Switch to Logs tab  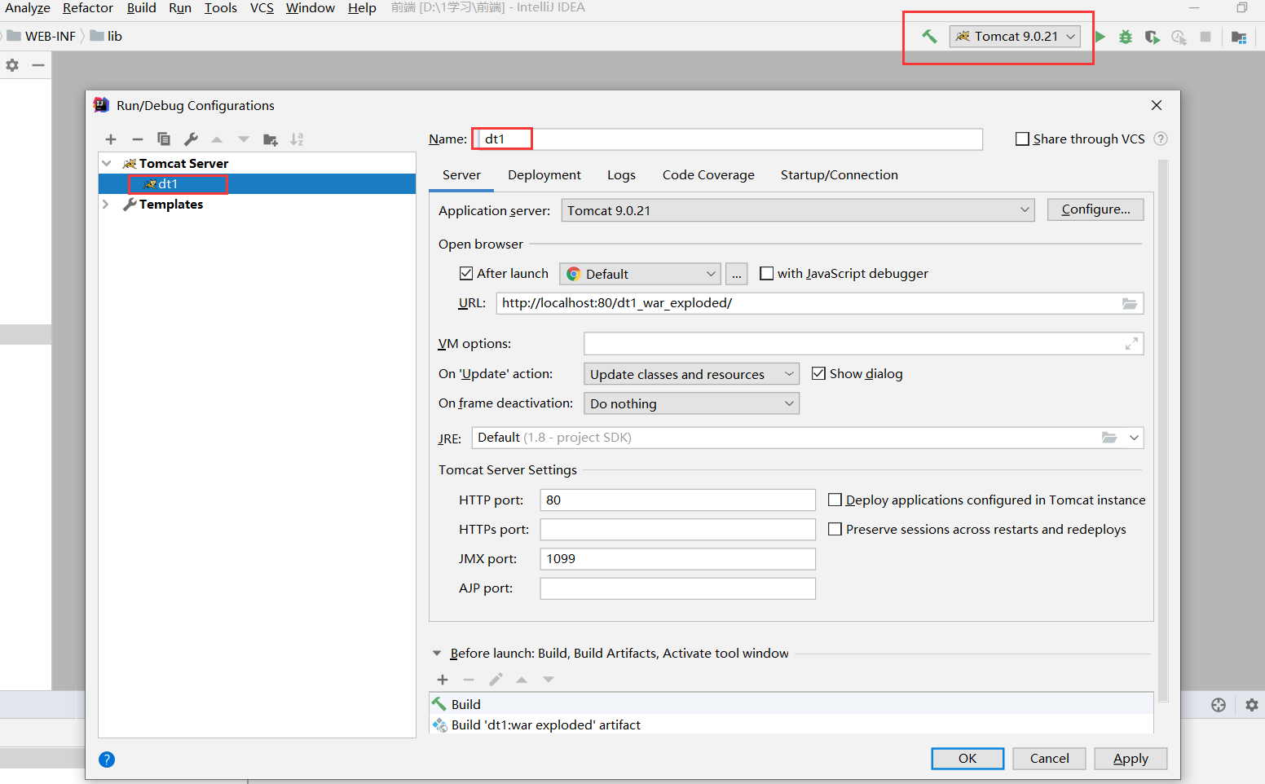pos(621,174)
